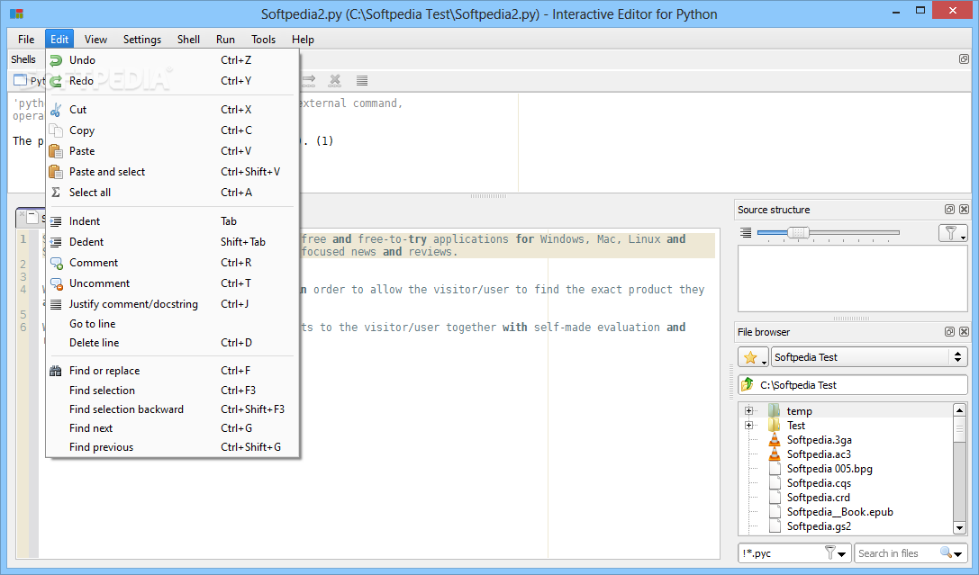Click the Undo icon in Edit menu

click(x=56, y=60)
